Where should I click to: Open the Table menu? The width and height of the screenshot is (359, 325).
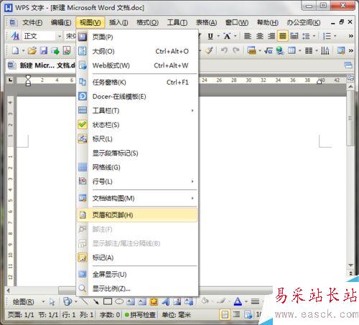pyautogui.click(x=207, y=22)
